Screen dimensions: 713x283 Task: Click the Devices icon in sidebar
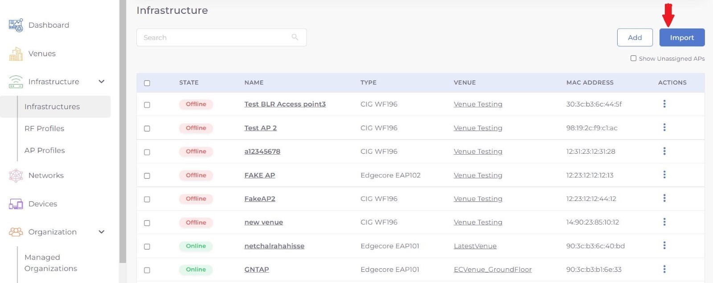[16, 204]
